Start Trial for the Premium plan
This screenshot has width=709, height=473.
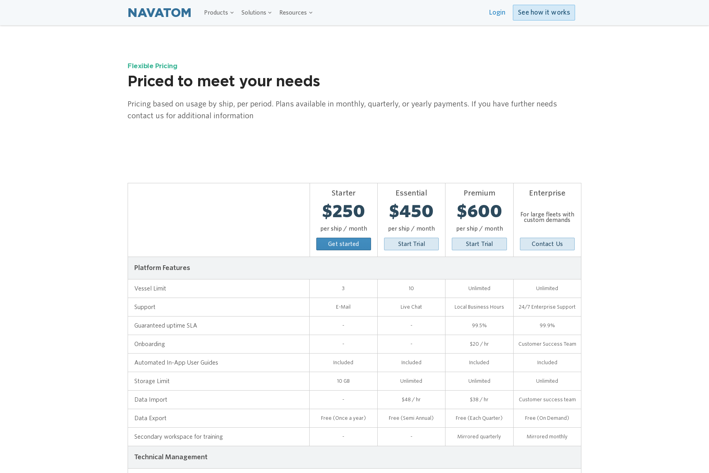tap(479, 244)
